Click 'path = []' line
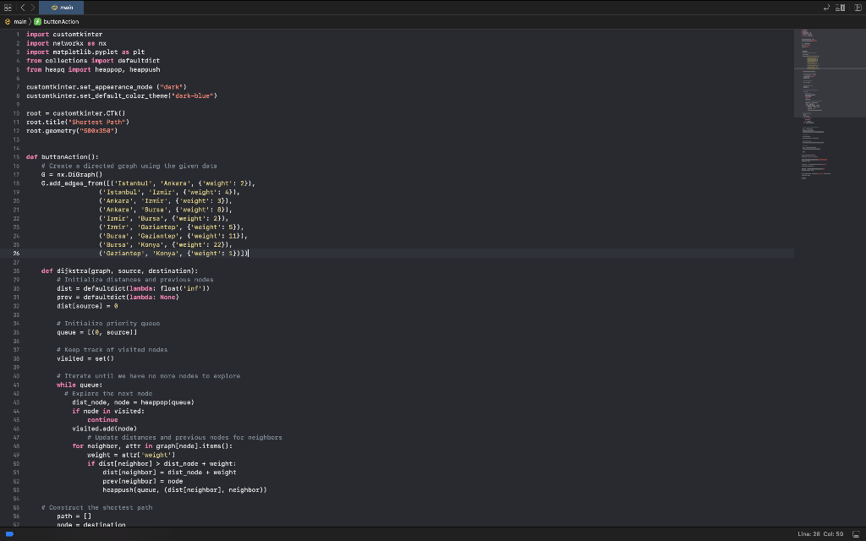This screenshot has height=541, width=866. tap(74, 516)
